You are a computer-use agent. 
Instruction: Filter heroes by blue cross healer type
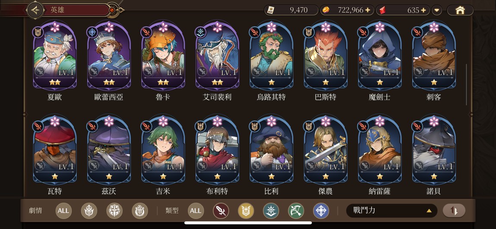pos(321,210)
